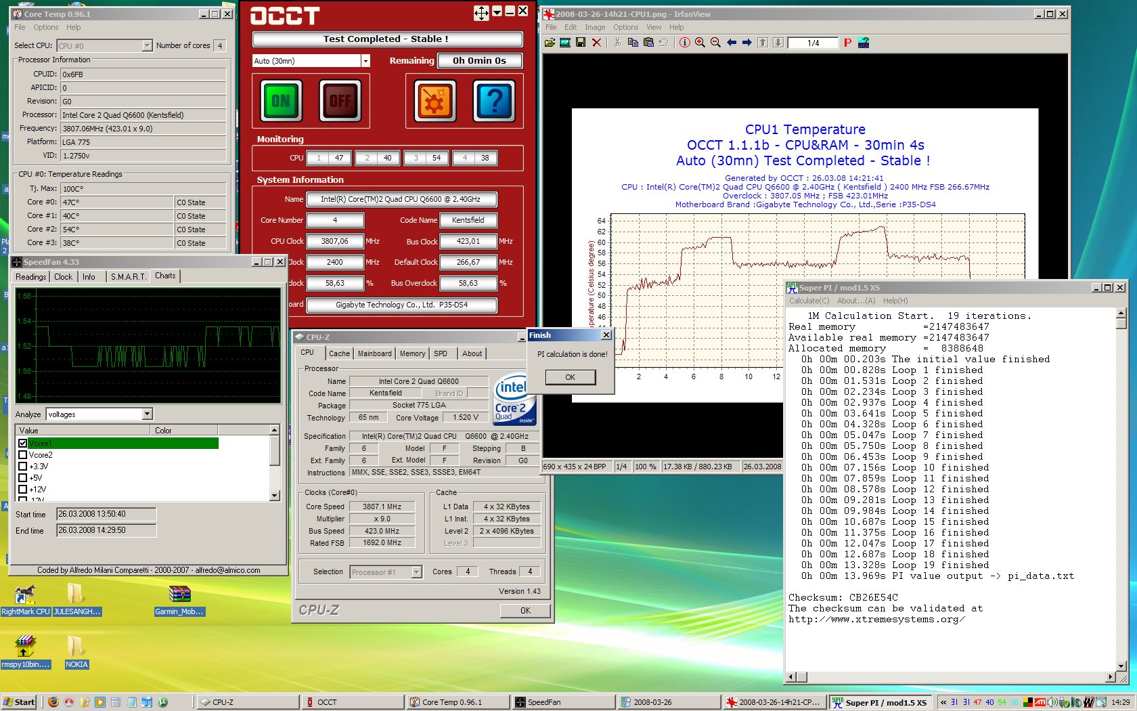Open OCCT Auto (30mn) test dropdown
The height and width of the screenshot is (711, 1137).
(365, 61)
